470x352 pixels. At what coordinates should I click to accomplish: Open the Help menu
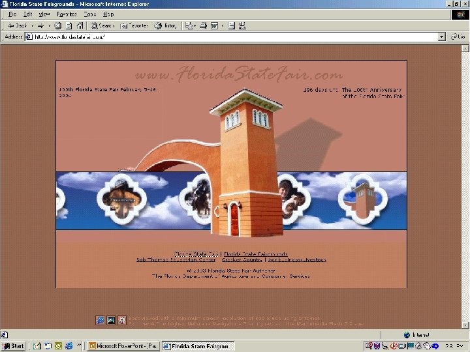pos(108,14)
